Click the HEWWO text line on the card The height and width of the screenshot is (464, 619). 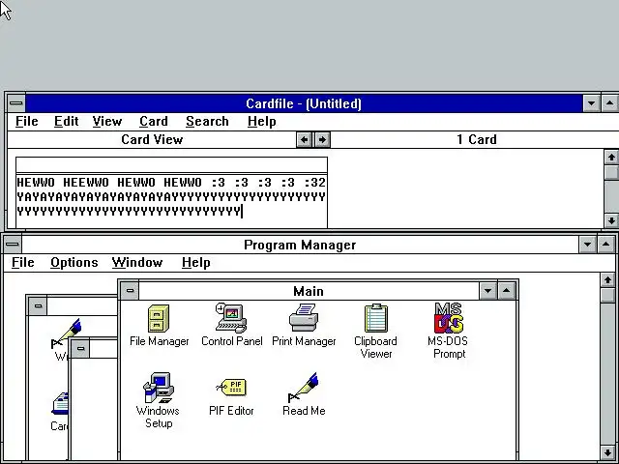coord(171,183)
